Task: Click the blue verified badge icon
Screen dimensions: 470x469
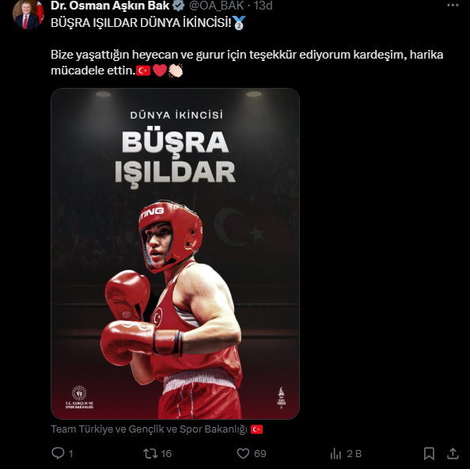Action: coord(178,6)
